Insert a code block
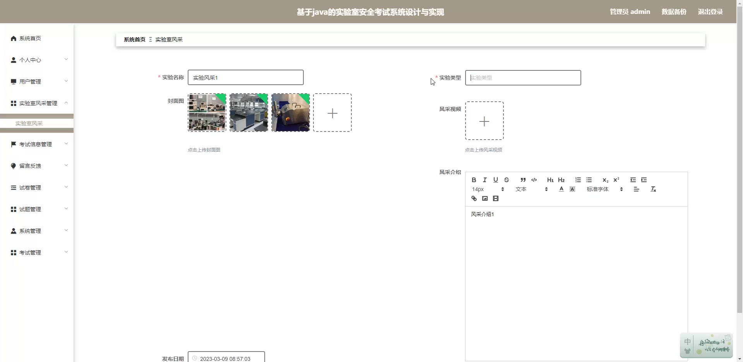Viewport: 743px width, 362px height. point(534,180)
